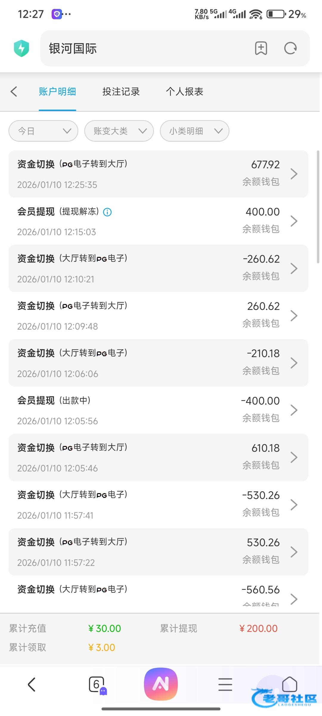Select the 账户明细 tab
This screenshot has height=716, width=322.
pyautogui.click(x=57, y=92)
